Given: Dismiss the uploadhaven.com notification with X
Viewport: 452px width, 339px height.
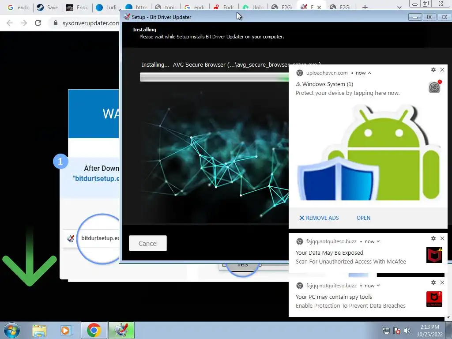Looking at the screenshot, I should click(442, 70).
